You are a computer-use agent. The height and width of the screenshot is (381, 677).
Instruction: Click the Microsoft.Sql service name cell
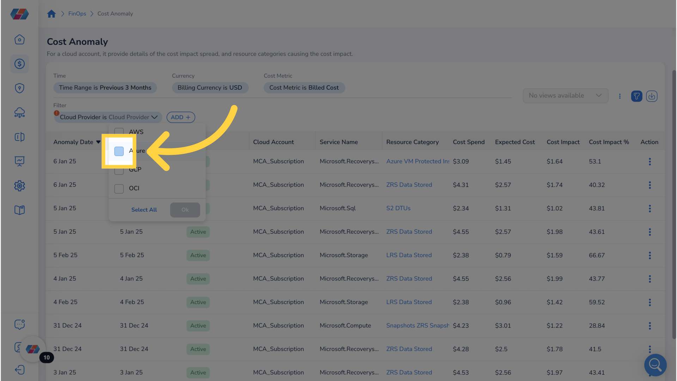pyautogui.click(x=337, y=208)
